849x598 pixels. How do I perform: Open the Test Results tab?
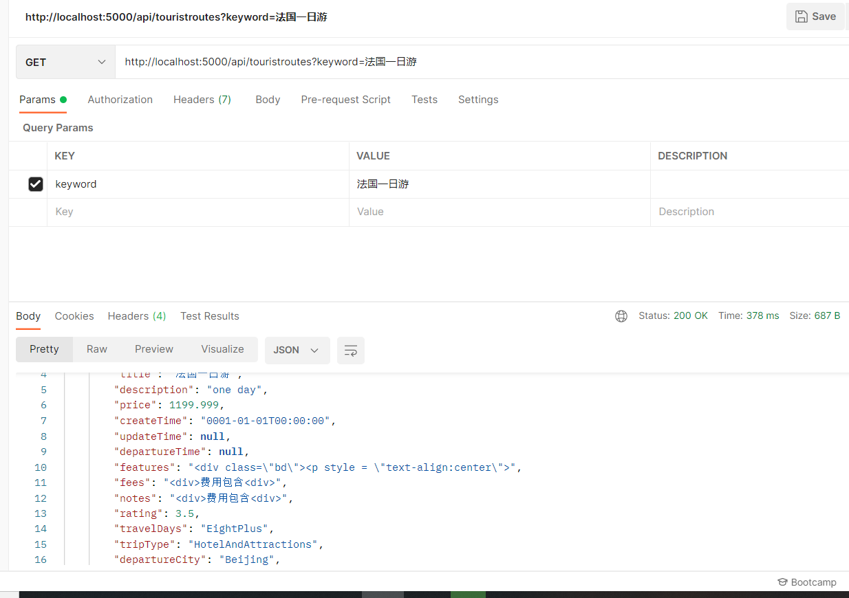point(210,316)
